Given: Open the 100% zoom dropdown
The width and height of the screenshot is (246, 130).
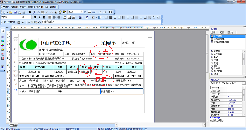Looking at the screenshot, I should point(82,12).
